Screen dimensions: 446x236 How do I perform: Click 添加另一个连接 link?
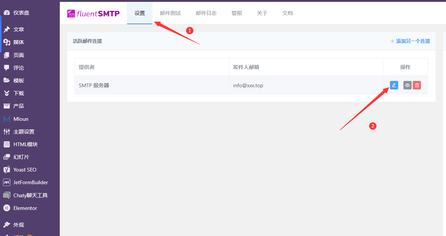(x=410, y=41)
